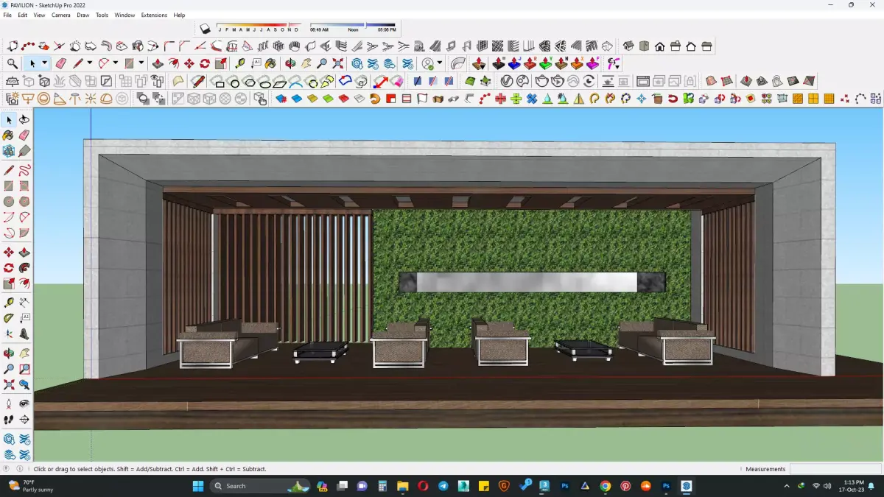Image resolution: width=884 pixels, height=497 pixels.
Task: Select the Eraser tool in top toolbar
Action: tap(60, 63)
